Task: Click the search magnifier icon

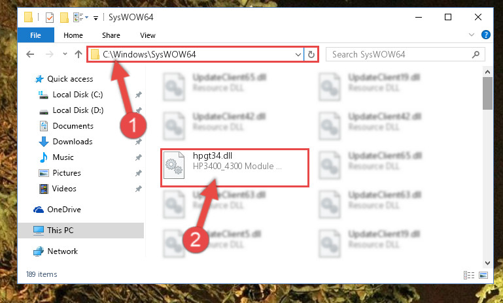Action: coord(476,54)
